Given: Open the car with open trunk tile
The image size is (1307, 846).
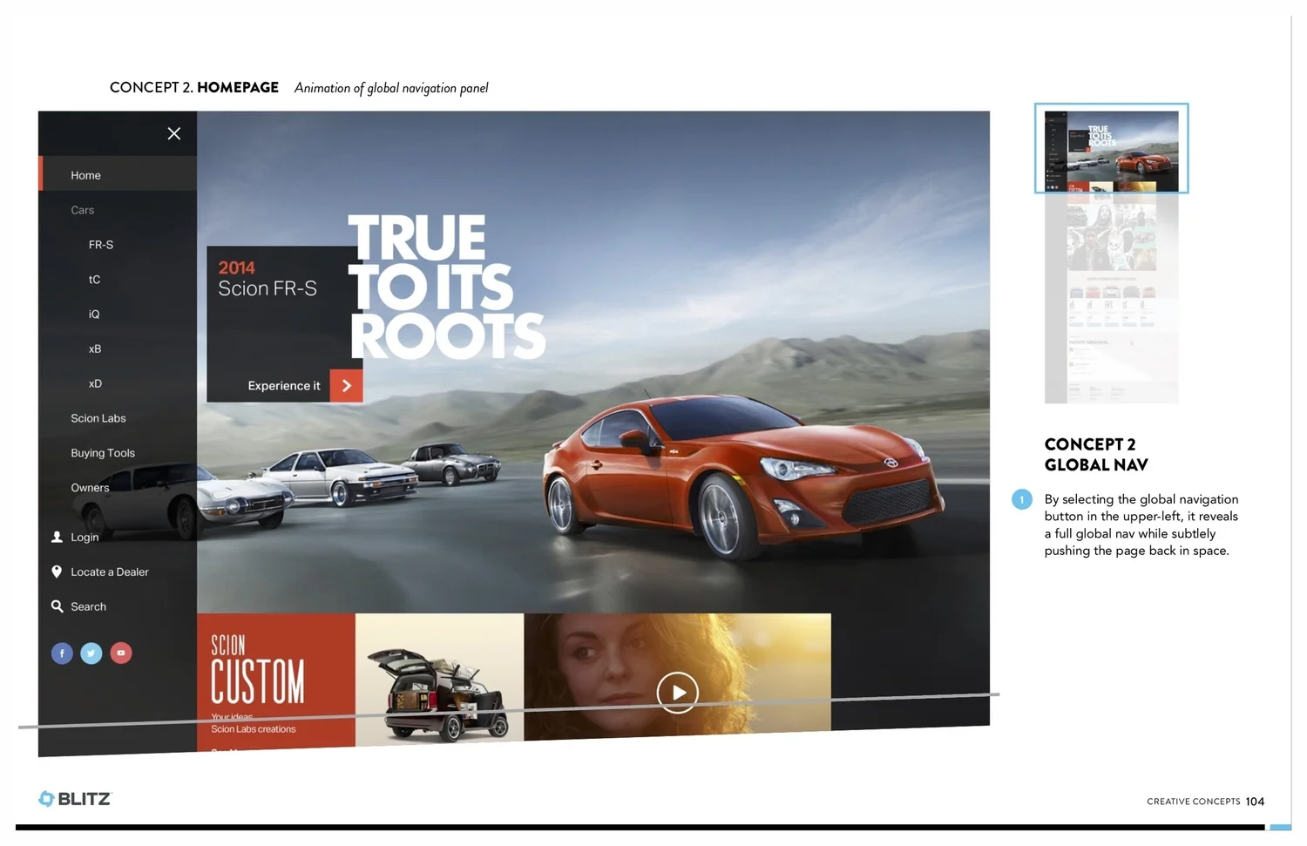Looking at the screenshot, I should tap(439, 679).
